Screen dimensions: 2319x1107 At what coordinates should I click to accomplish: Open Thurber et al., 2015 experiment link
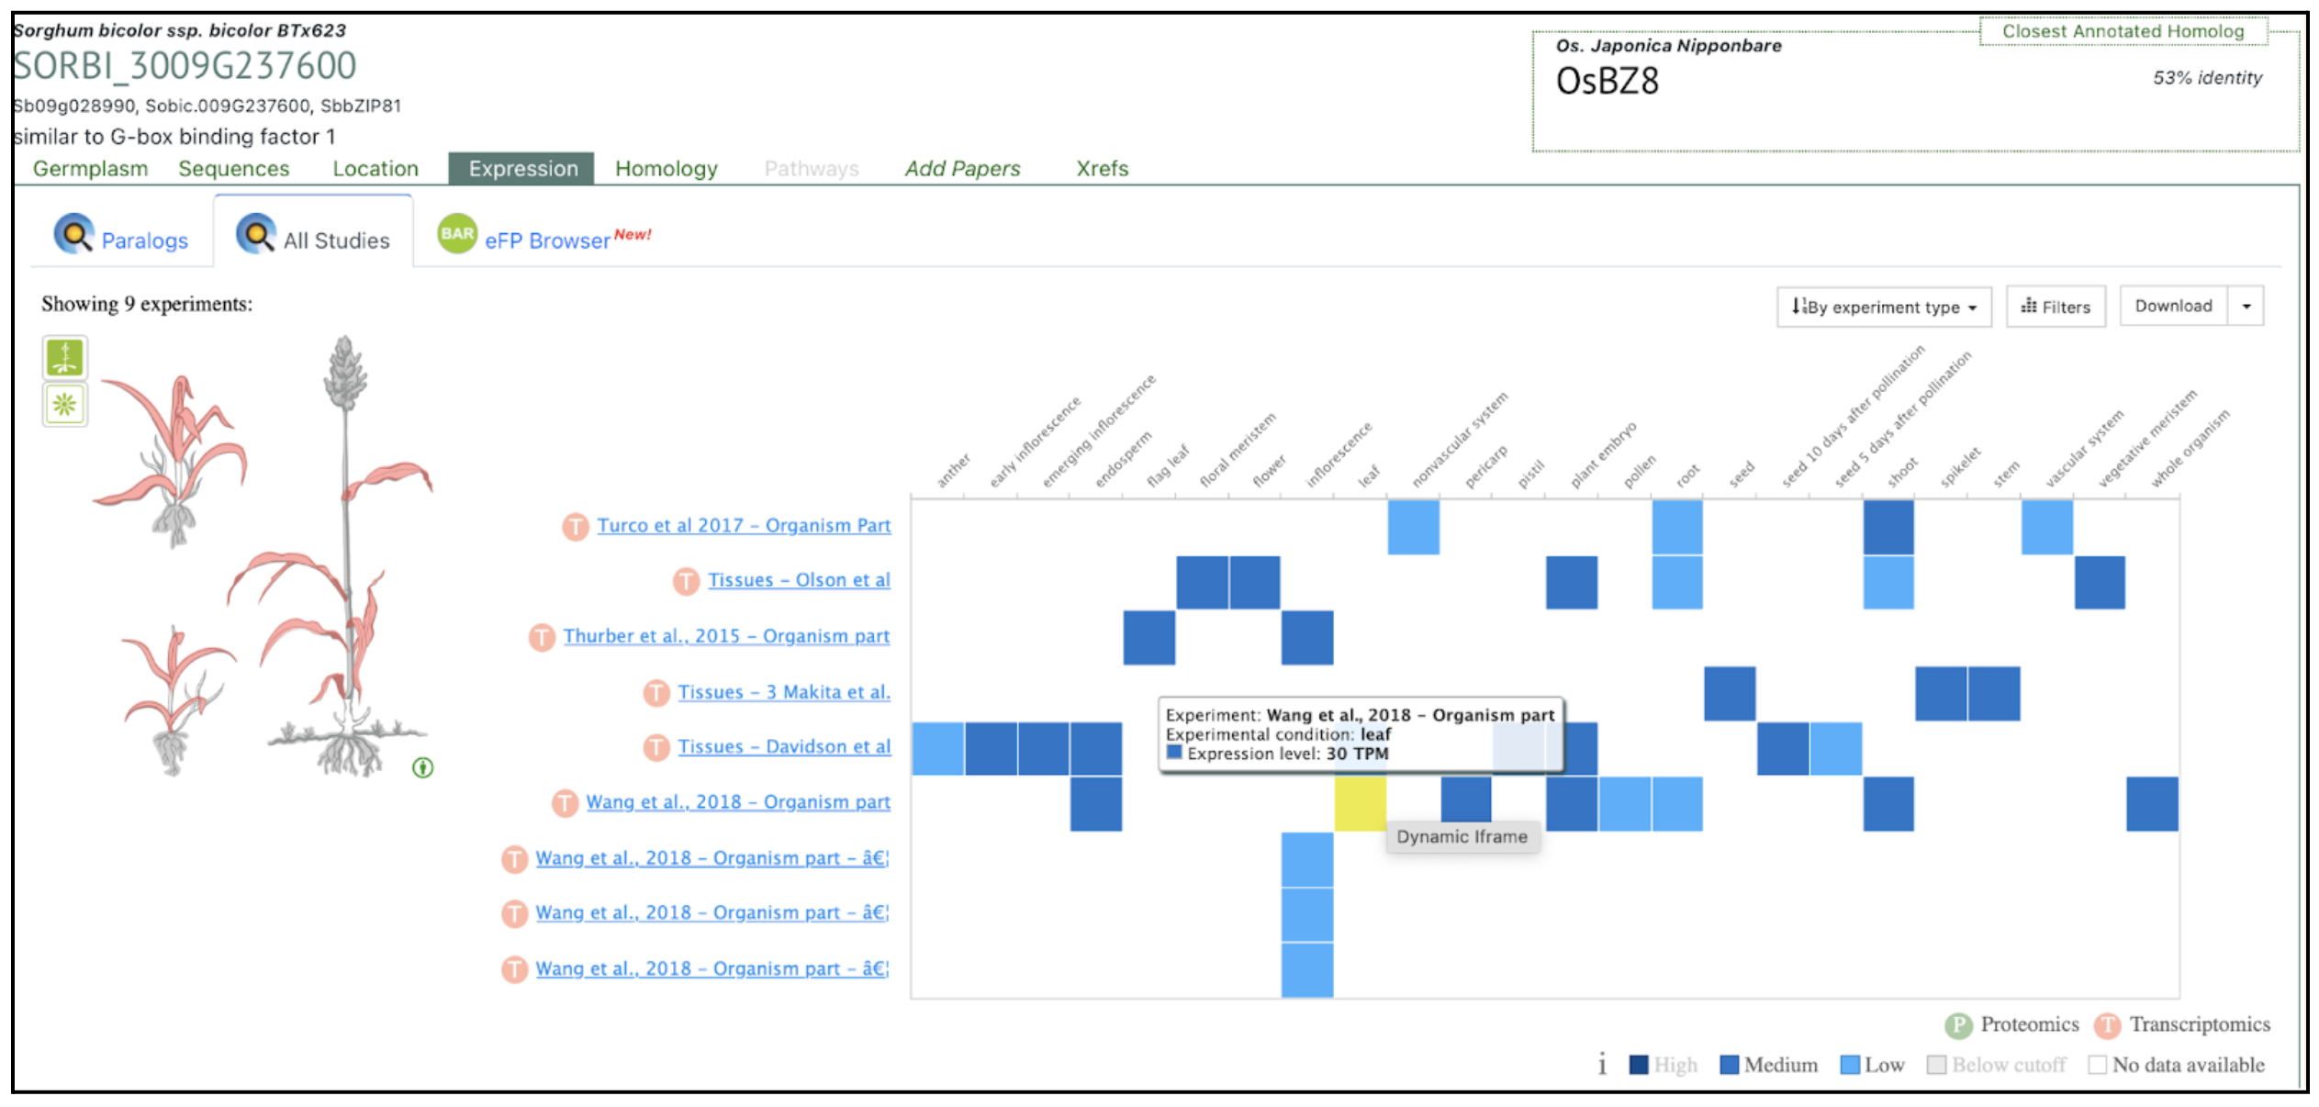point(725,636)
